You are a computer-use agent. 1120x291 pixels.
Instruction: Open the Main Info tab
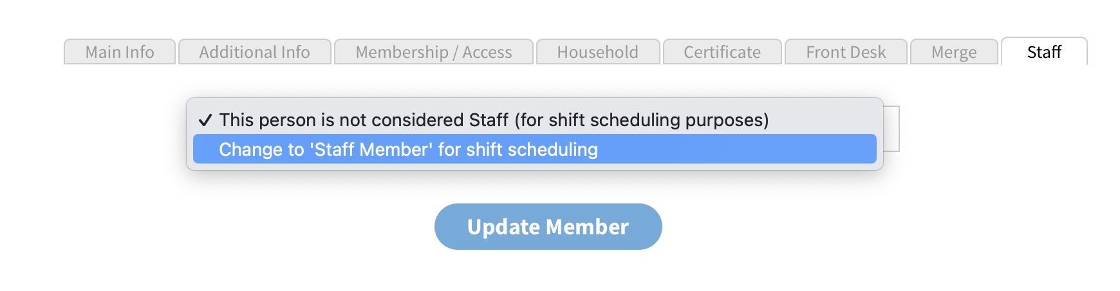click(x=120, y=52)
